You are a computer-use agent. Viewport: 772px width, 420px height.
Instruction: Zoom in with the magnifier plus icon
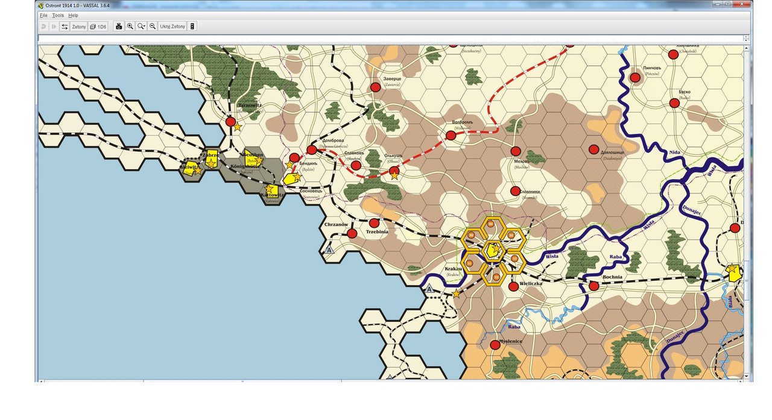[x=130, y=27]
